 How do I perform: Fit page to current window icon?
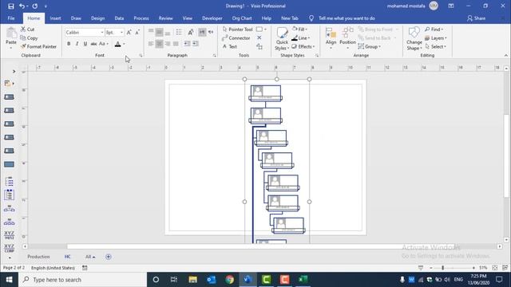pos(495,268)
